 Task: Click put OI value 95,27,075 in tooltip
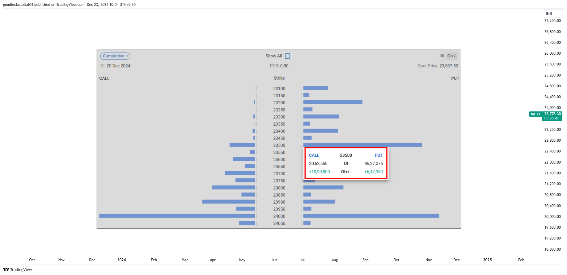click(374, 164)
